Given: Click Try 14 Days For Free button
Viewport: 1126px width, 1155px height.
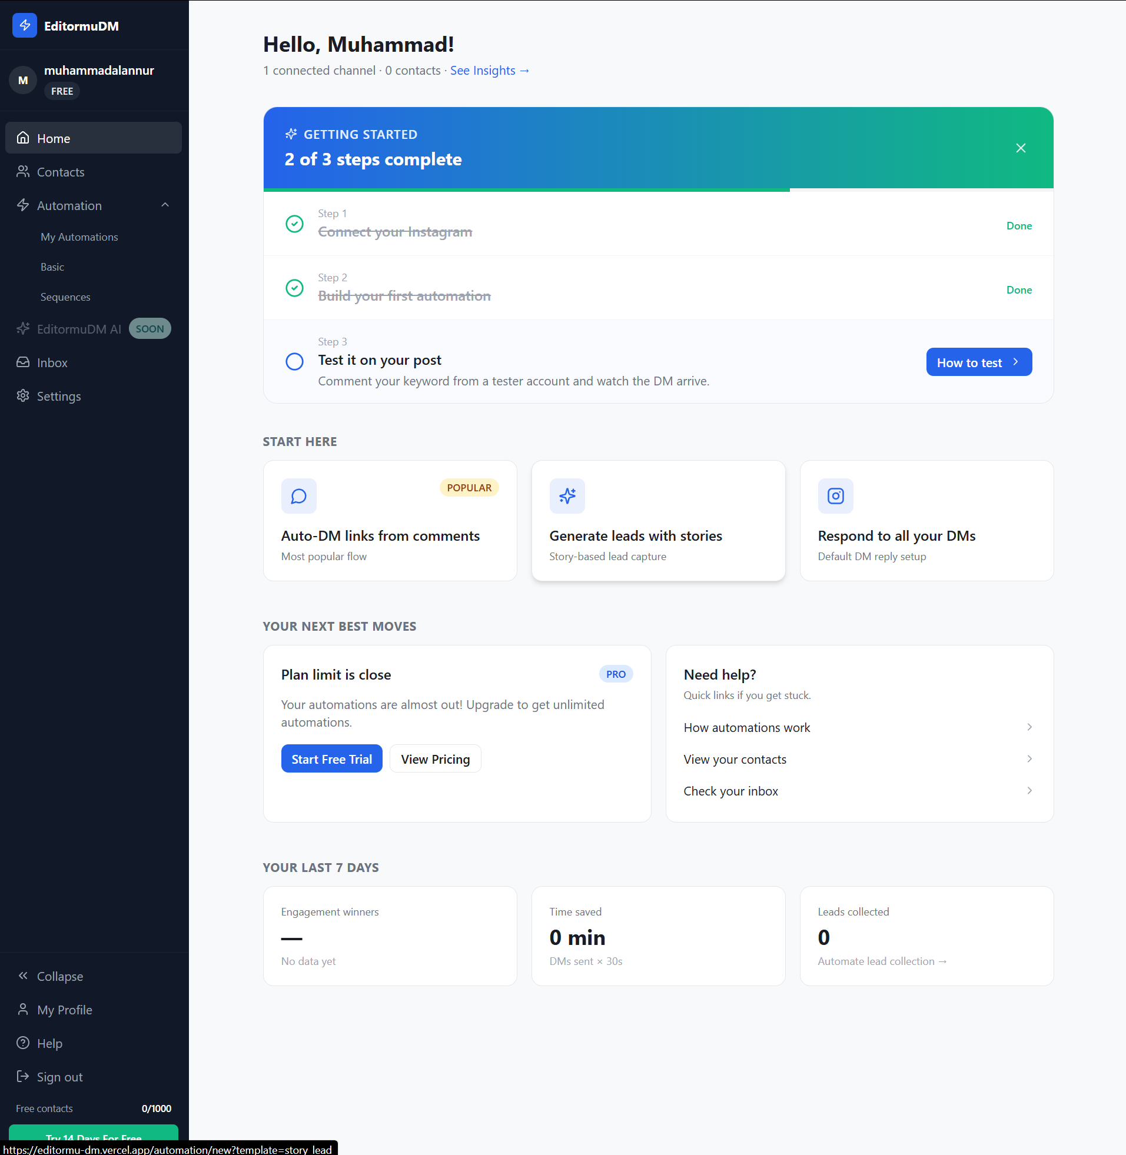Looking at the screenshot, I should coord(94,1134).
